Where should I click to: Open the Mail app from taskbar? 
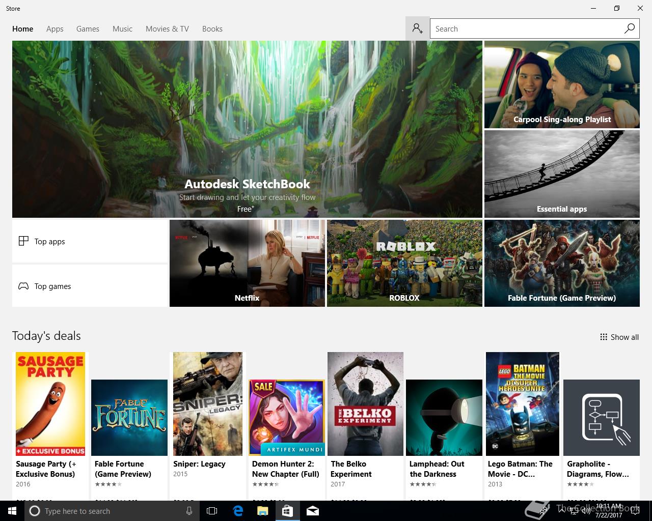pyautogui.click(x=313, y=511)
